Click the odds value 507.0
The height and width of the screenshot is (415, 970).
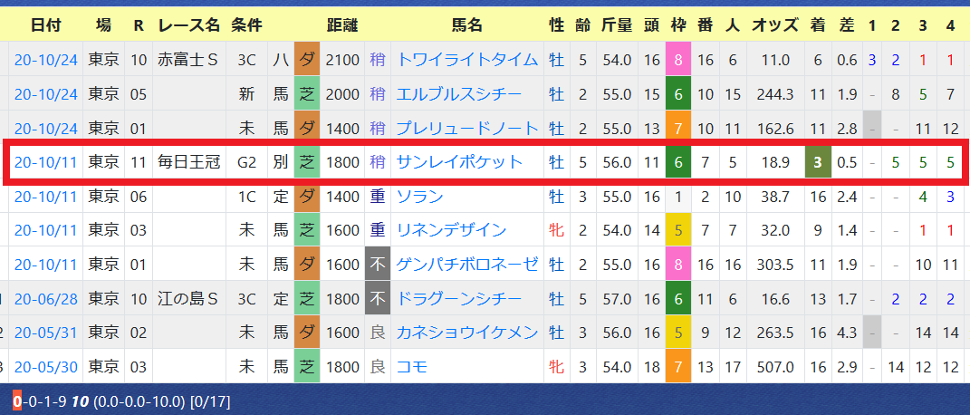point(776,367)
